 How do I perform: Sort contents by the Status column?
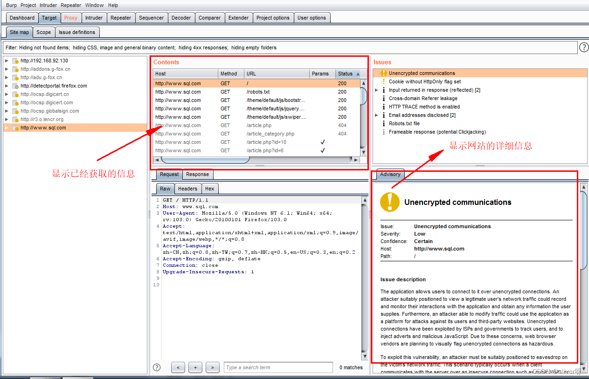[x=348, y=74]
